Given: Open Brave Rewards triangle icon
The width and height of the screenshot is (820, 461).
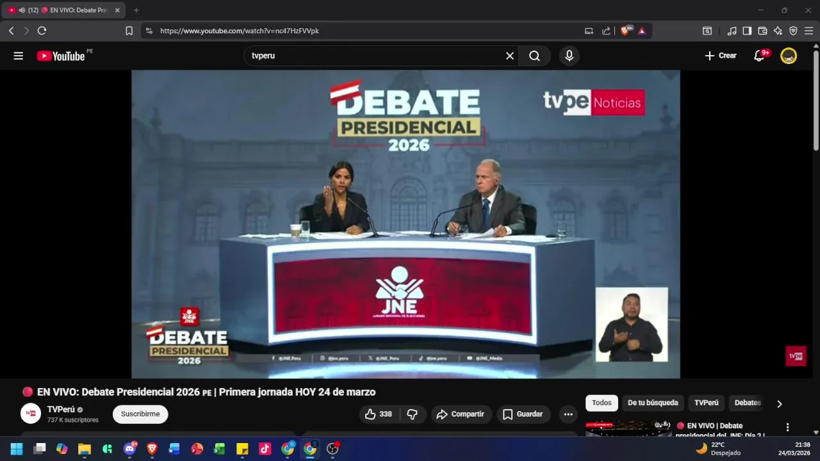Looking at the screenshot, I should [x=642, y=31].
